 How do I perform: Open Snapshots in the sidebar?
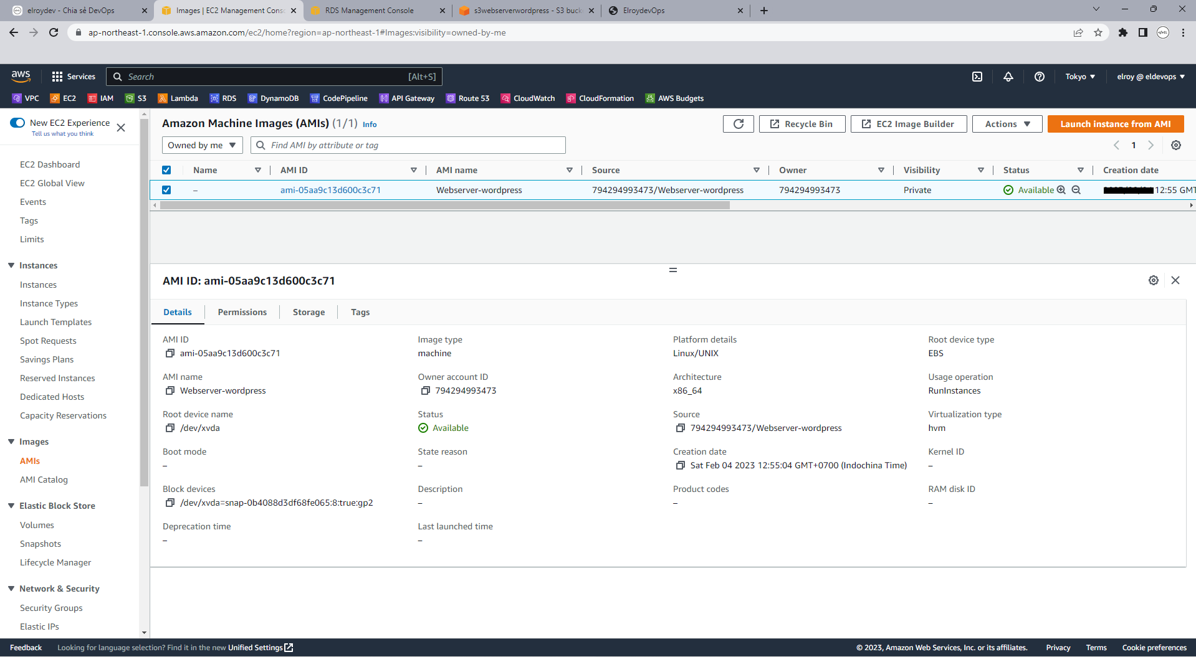point(41,544)
